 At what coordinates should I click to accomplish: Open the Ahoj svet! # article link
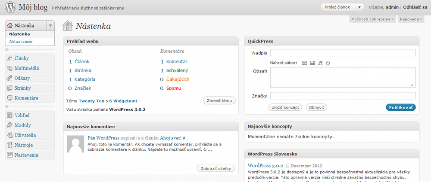[x=173, y=138]
